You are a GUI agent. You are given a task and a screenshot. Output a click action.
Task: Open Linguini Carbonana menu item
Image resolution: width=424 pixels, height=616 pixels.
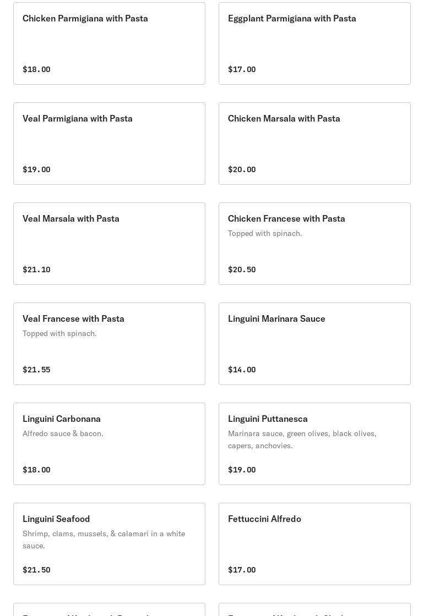(109, 444)
